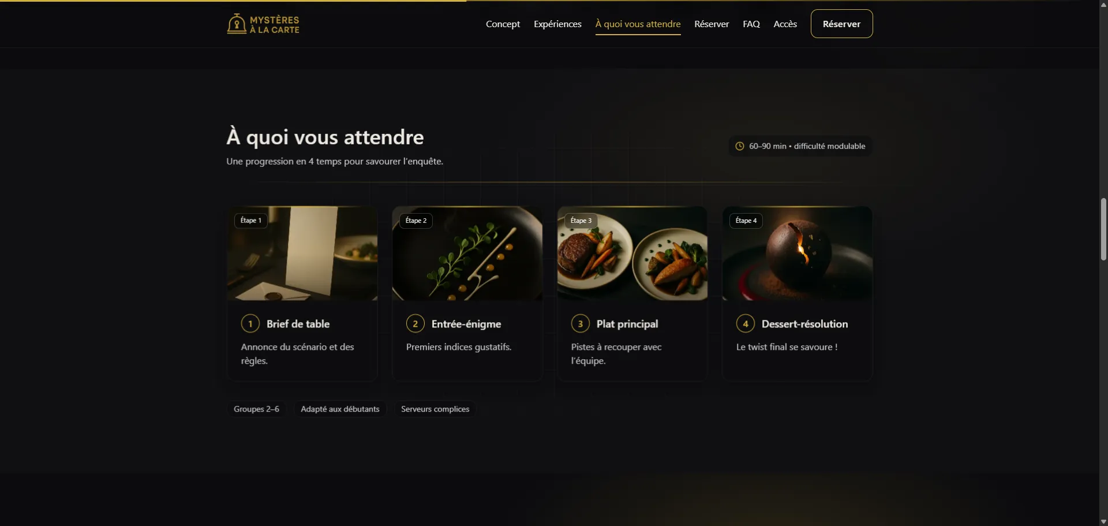This screenshot has width=1108, height=526.
Task: Open the Réserver text link in navigation
Action: click(x=712, y=24)
